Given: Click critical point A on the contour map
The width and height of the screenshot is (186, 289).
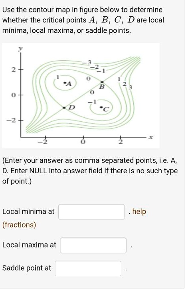Looking at the screenshot, I should point(65,83).
